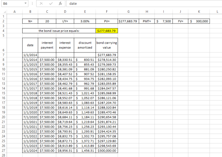Click the 'bond carrying value' header cell

107,45
